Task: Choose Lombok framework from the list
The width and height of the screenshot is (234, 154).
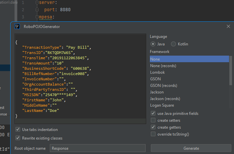Action: click(189, 72)
